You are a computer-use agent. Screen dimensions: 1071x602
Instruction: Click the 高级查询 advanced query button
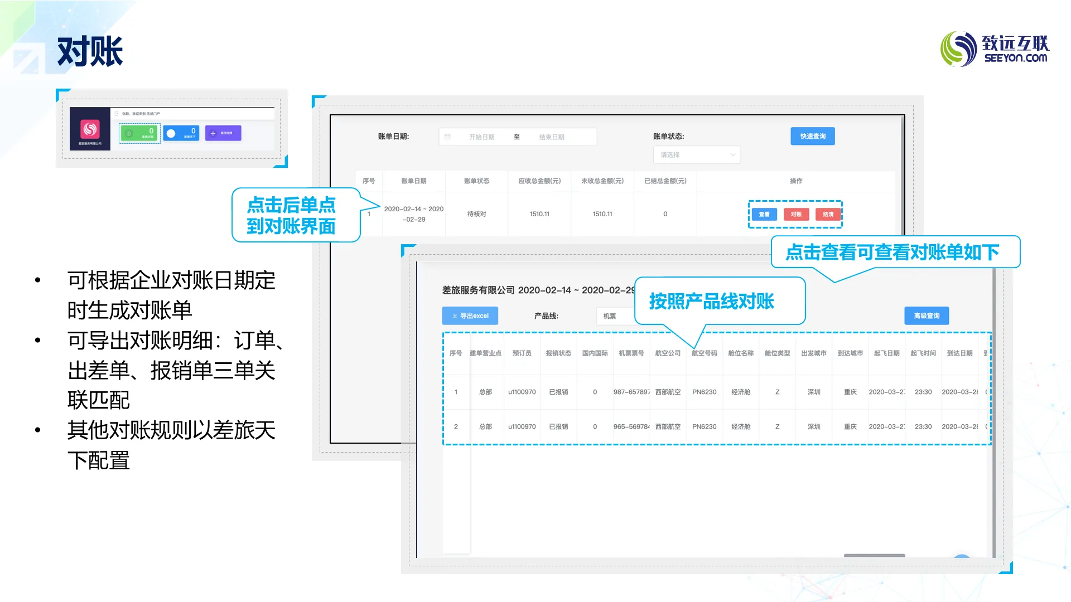927,315
